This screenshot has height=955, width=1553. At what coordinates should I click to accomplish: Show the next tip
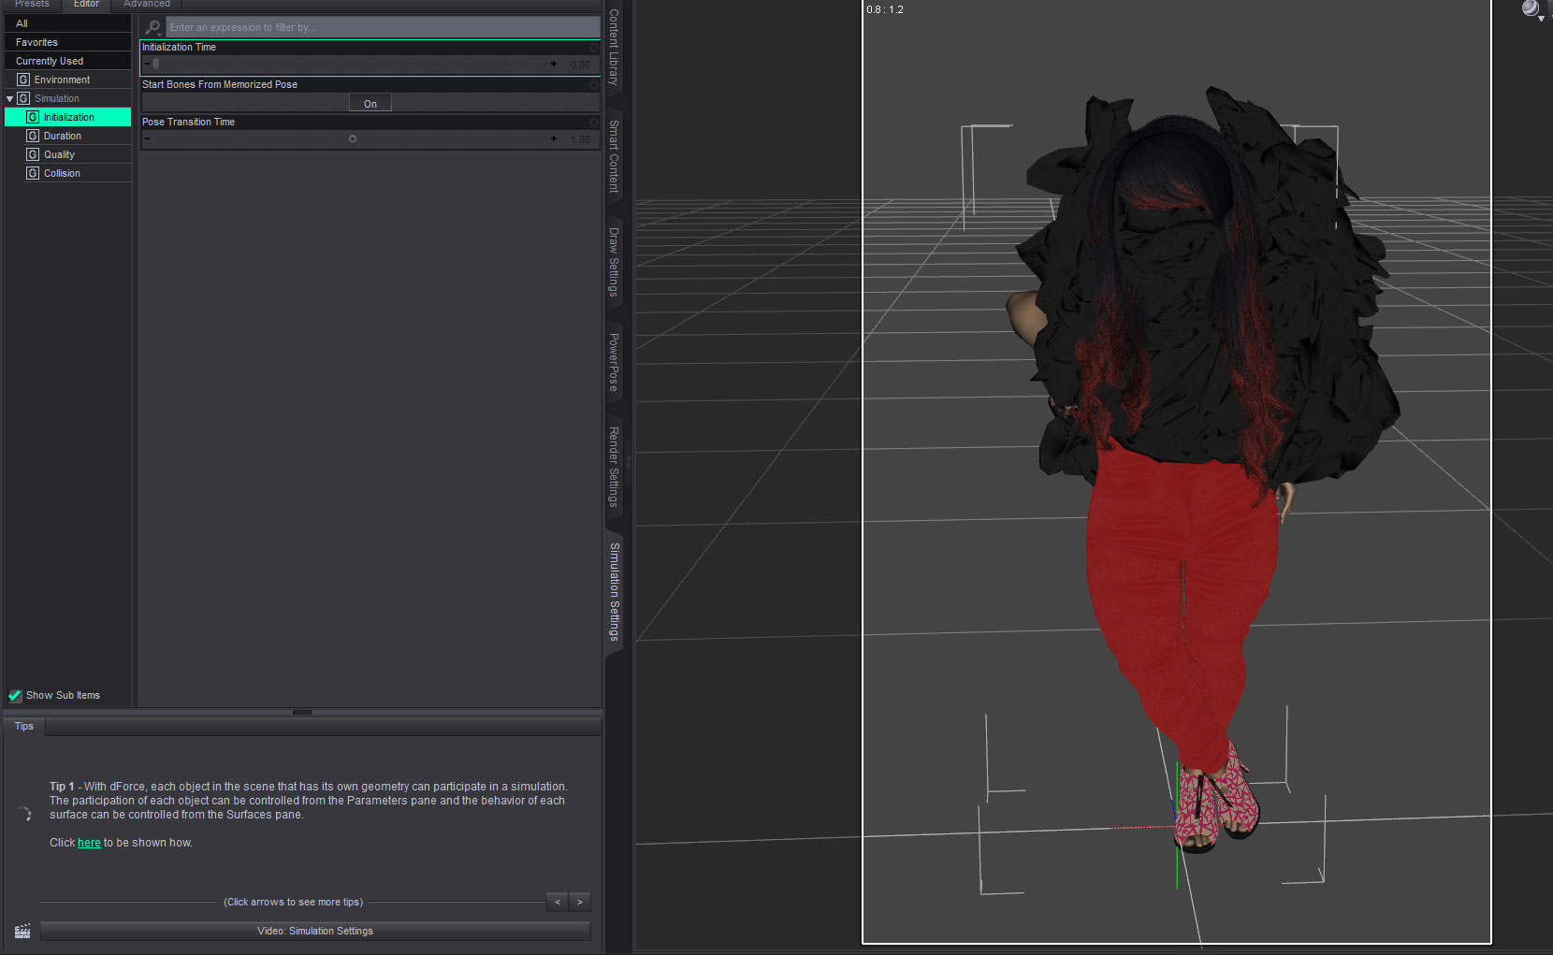coord(580,902)
